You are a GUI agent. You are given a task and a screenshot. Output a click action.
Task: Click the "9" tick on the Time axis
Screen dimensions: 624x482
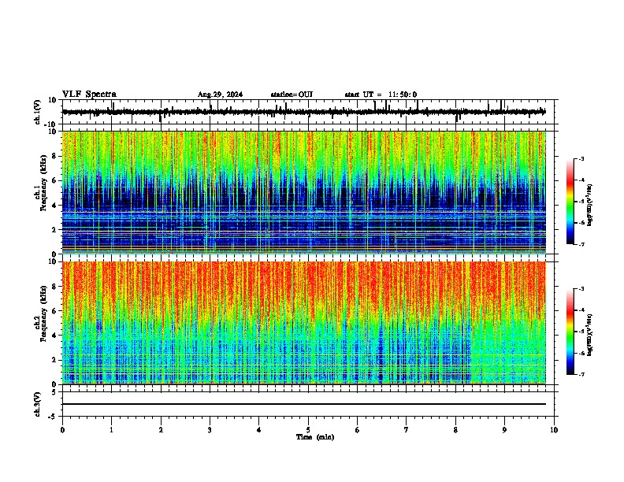[x=504, y=430]
